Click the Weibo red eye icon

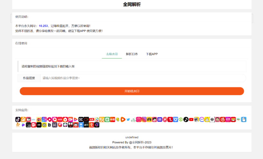39,119
